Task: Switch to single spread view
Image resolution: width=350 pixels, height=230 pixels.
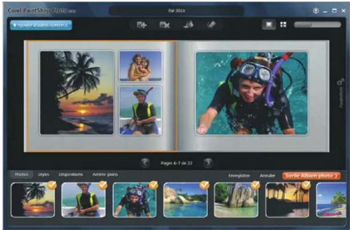Action: pos(269,24)
